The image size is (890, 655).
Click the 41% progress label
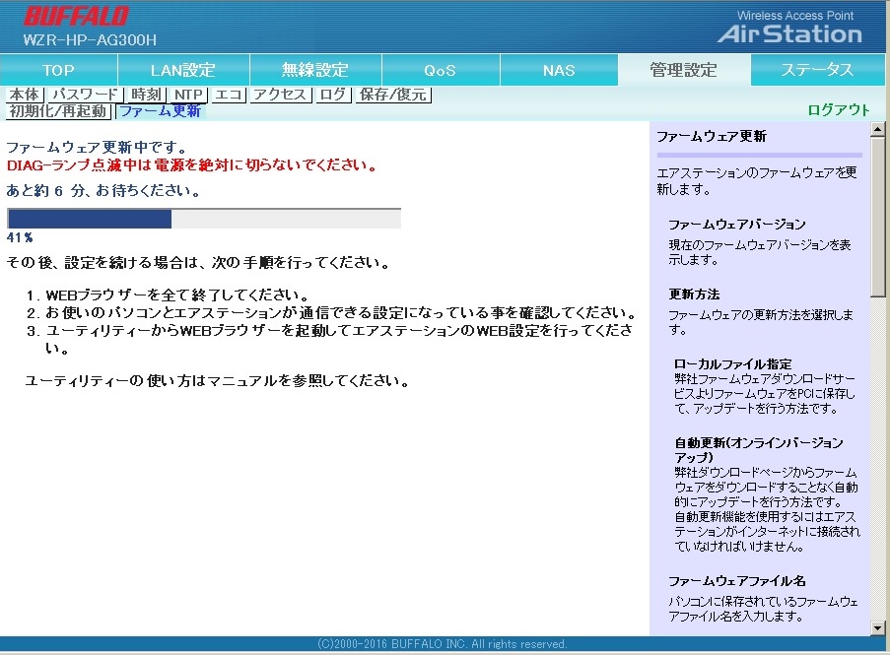(x=20, y=237)
